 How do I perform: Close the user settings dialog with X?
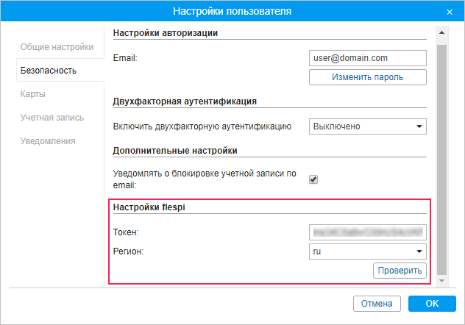tap(449, 12)
